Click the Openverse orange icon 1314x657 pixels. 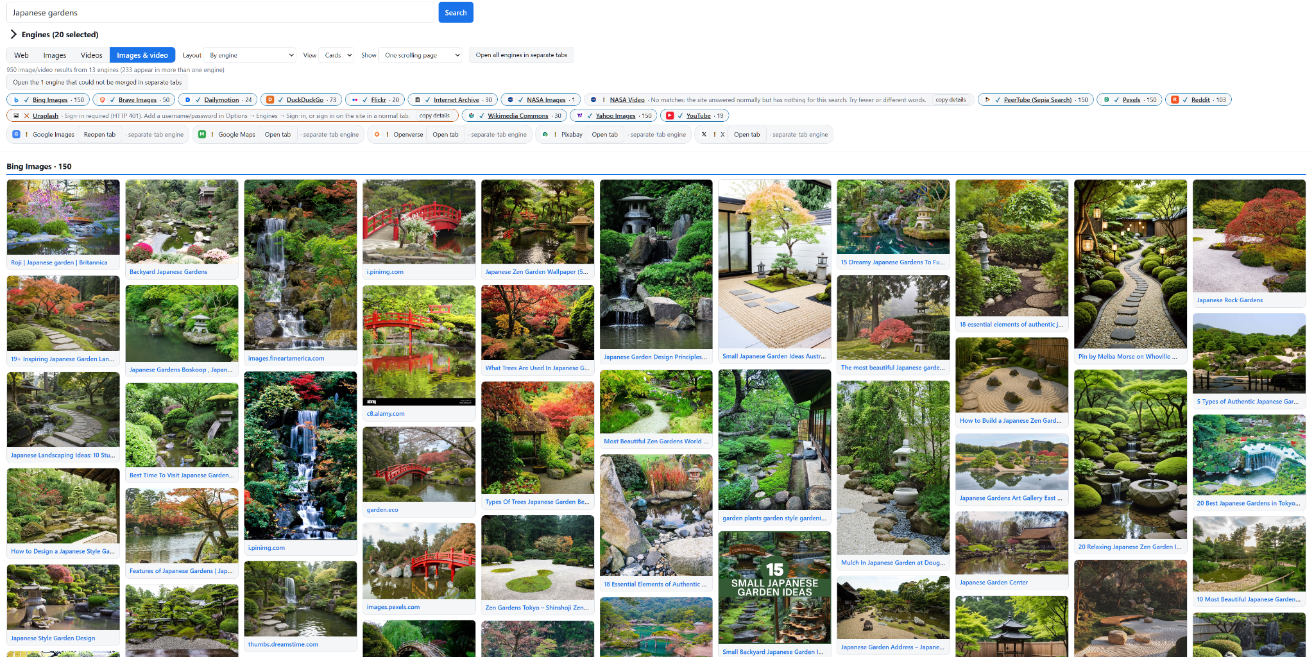tap(377, 135)
